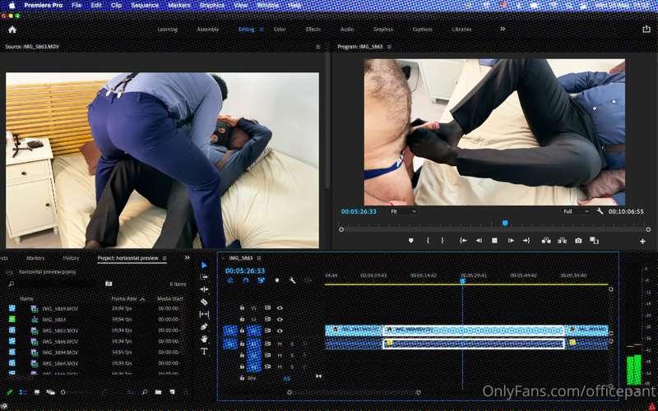Screen dimensions: 658x411
Task: Toggle Linked Selection in timeline
Action: tap(261, 280)
